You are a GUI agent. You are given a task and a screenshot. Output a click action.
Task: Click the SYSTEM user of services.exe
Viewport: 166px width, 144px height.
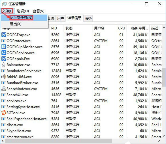[x=101, y=101]
